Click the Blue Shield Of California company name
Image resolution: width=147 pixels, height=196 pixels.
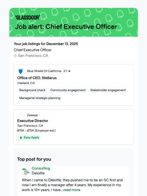pos(44,71)
